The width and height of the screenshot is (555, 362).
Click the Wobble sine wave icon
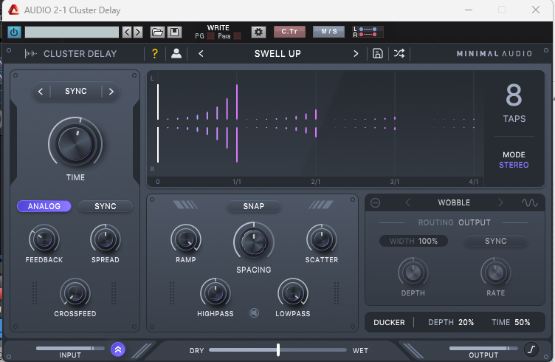(x=529, y=202)
